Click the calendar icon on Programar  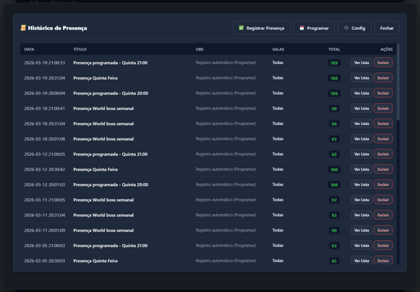302,28
